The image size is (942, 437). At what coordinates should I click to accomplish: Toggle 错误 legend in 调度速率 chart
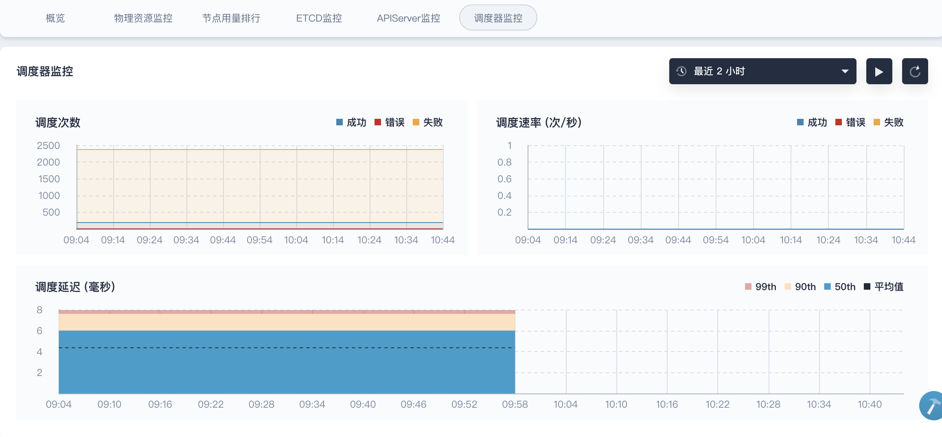tap(850, 122)
